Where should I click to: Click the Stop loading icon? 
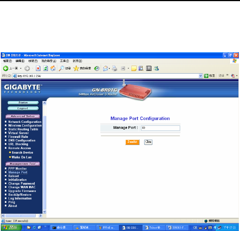38,68
